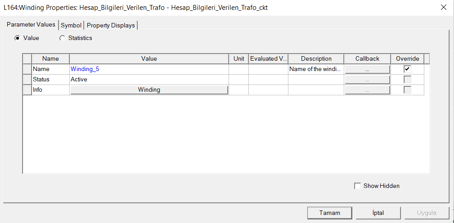Toggle Override checkbox for Name row
The width and height of the screenshot is (454, 223).
tap(407, 69)
